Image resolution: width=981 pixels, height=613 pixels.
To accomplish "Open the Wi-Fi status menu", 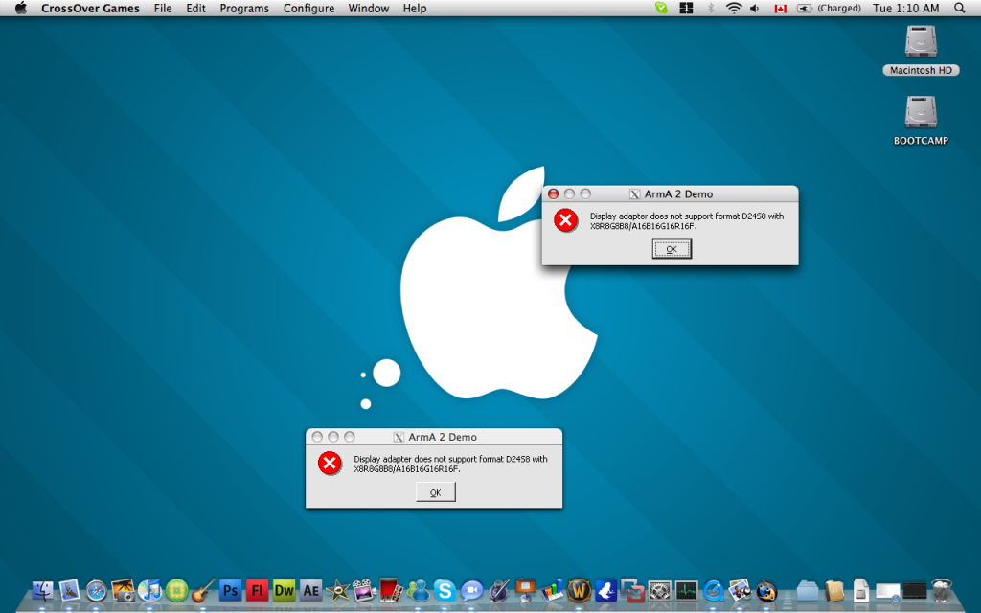I will coord(733,8).
